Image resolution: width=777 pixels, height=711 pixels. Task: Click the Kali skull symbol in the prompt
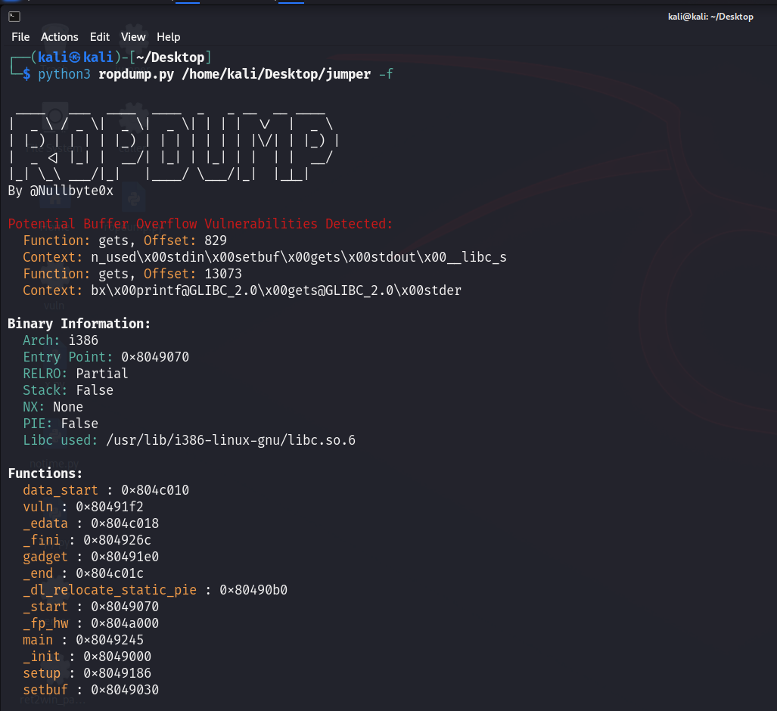click(x=75, y=57)
